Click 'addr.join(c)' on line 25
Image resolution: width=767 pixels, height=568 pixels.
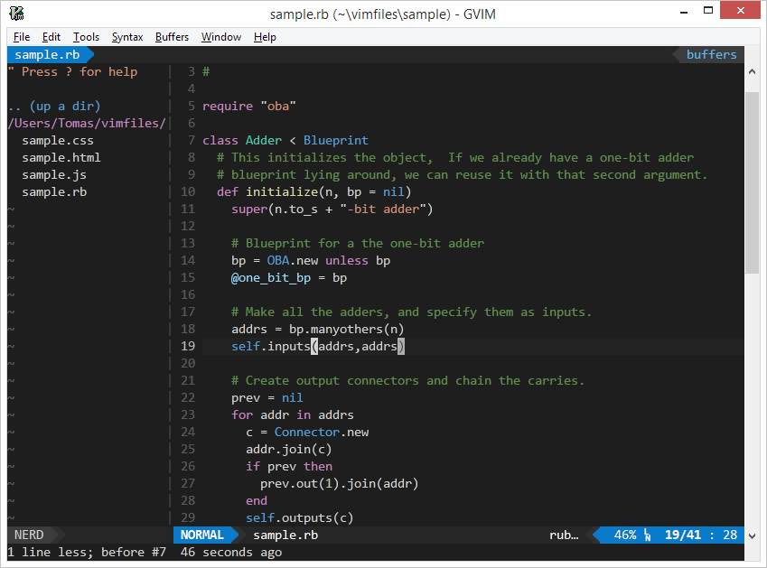click(288, 449)
